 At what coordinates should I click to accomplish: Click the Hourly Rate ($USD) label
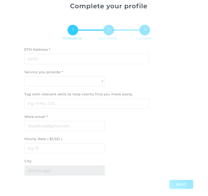click(43, 139)
